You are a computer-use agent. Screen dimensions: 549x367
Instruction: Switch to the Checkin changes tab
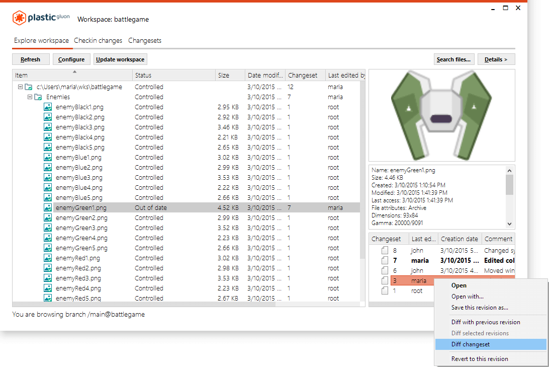[x=98, y=41]
